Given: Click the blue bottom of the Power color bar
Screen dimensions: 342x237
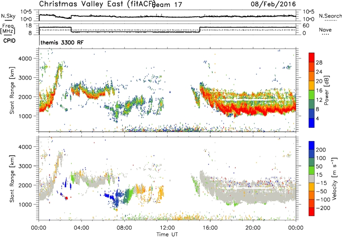Looking at the screenshot, I should coord(312,123).
